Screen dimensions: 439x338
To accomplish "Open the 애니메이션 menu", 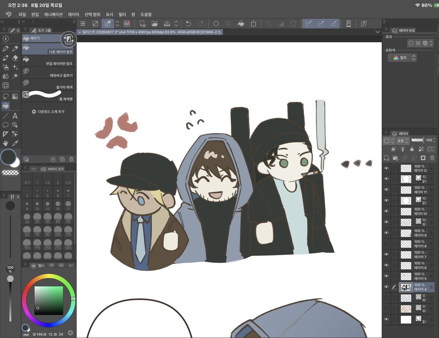I will [54, 14].
